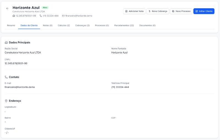Viewport: 220px width, 140px height.
Task: Click the Novo Processo button
Action: click(181, 11)
